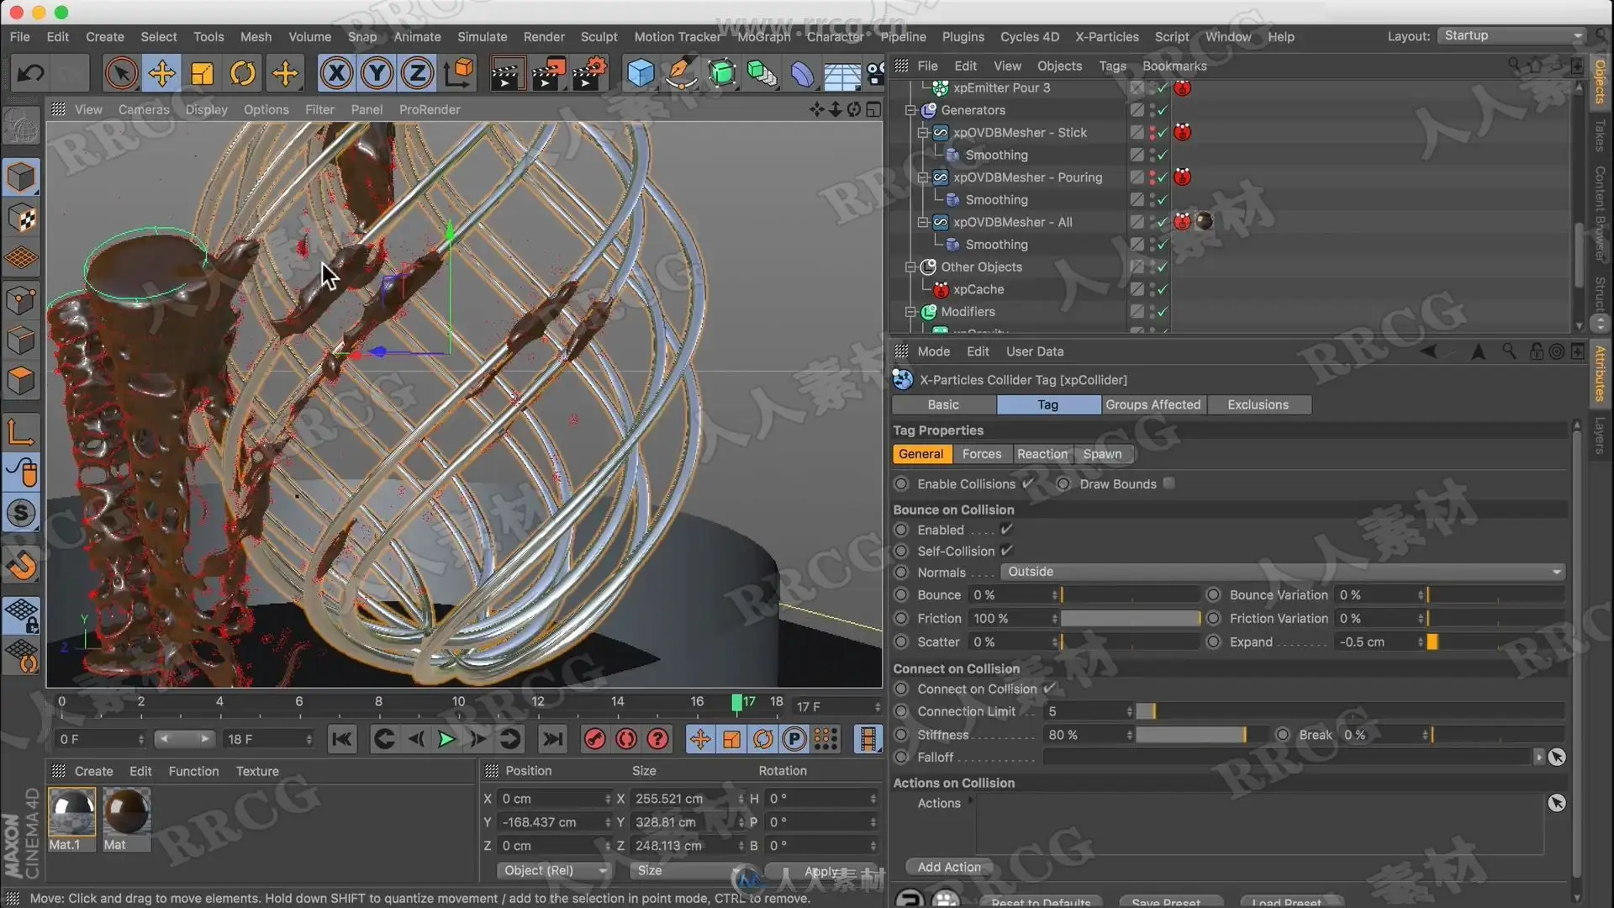Click Go to End of timeline
1614x908 pixels.
[552, 739]
